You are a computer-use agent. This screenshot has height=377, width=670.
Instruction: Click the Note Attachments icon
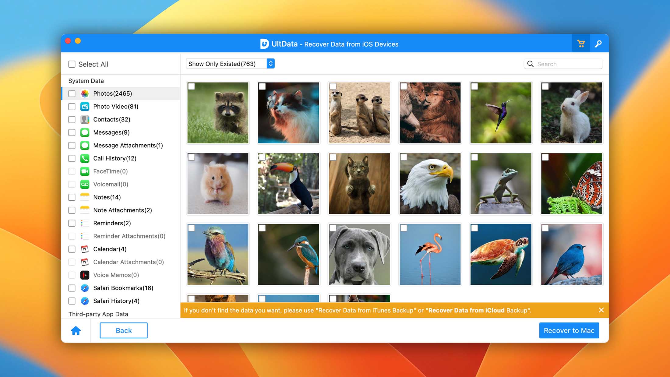pos(85,210)
